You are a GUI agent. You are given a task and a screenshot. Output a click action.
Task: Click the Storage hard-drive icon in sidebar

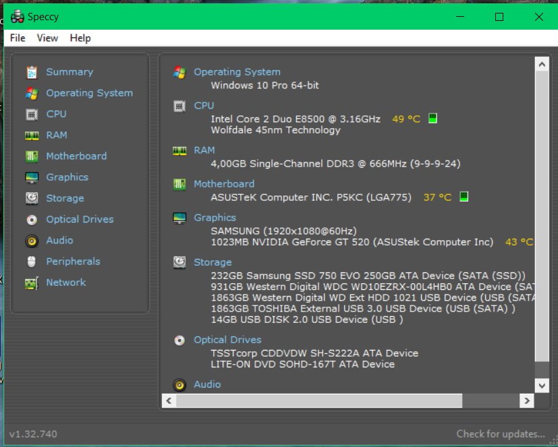[32, 198]
